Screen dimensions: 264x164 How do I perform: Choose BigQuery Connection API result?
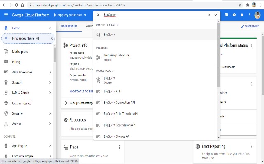click(155, 103)
